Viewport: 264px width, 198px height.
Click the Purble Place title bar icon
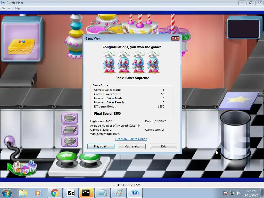coord(3,3)
